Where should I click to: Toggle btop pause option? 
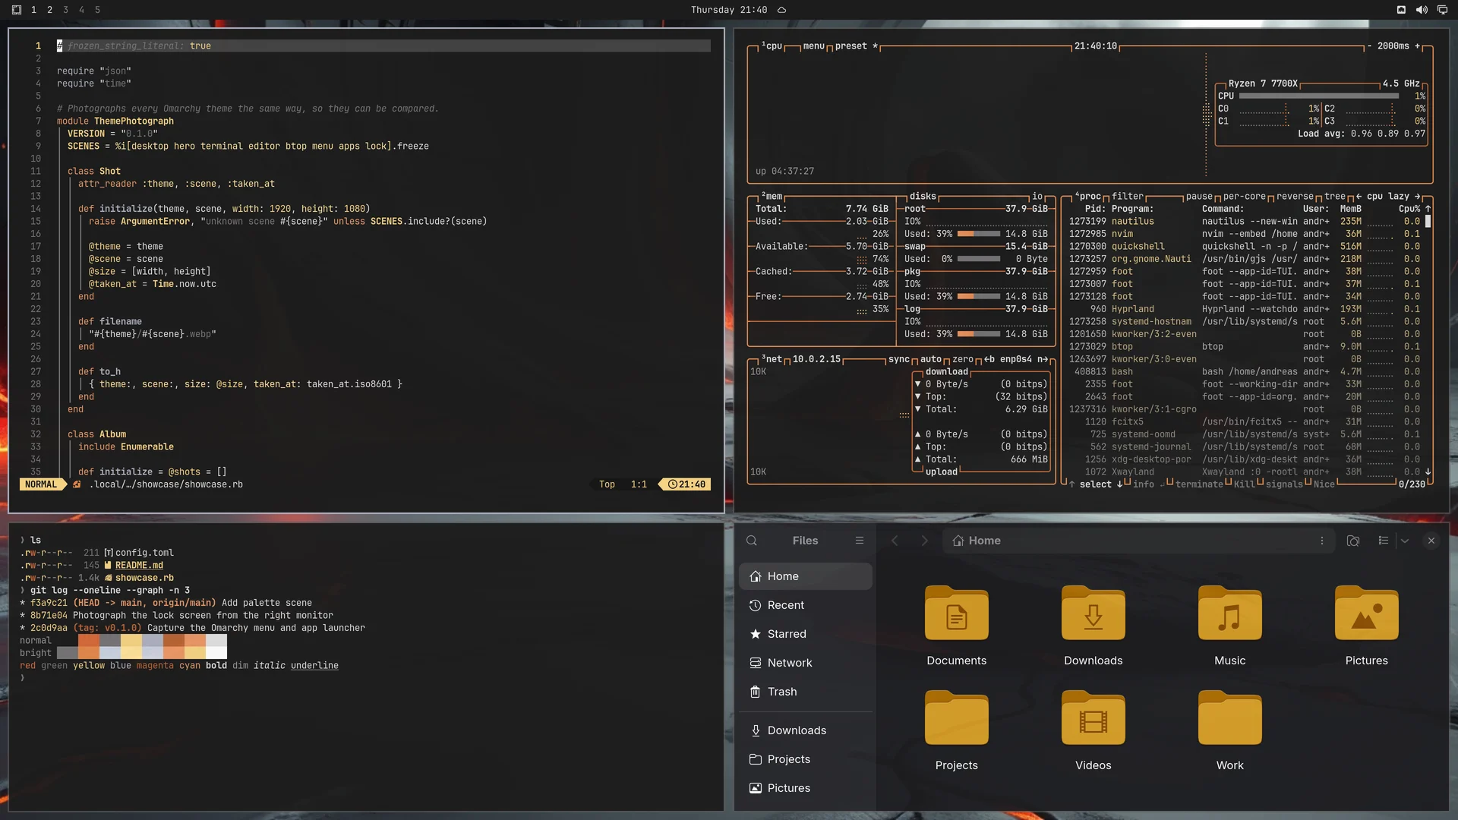point(1199,196)
